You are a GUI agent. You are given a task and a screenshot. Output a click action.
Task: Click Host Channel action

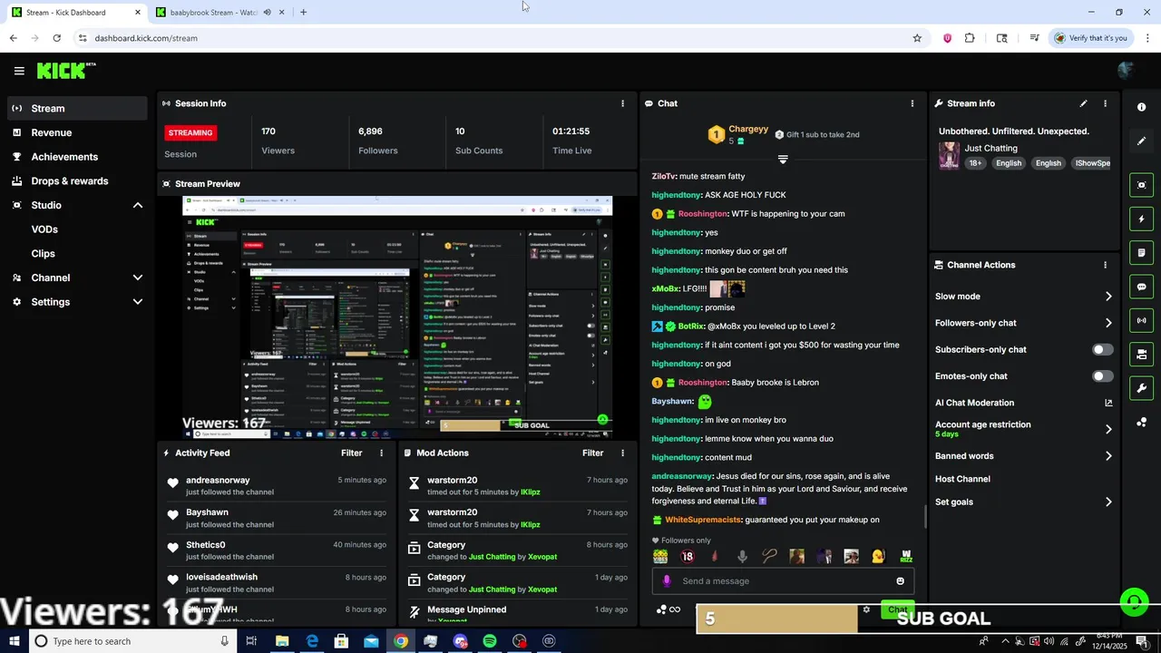[962, 479]
